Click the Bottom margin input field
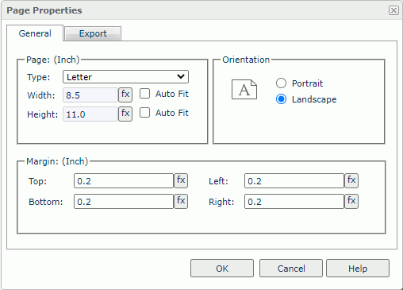The image size is (403, 290). click(x=124, y=202)
